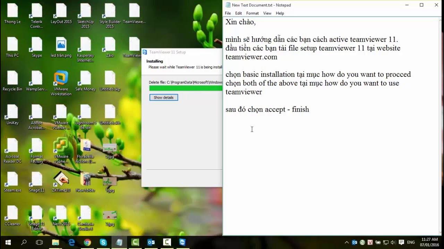Click the 'teamviewer.com' text line in Notepad
The height and width of the screenshot is (249, 444).
(251, 57)
